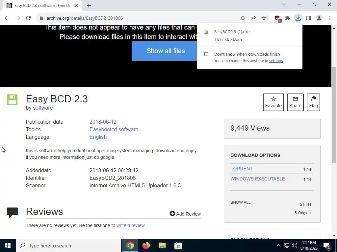
Task: Open Chrome profile avatar
Action: click(319, 18)
